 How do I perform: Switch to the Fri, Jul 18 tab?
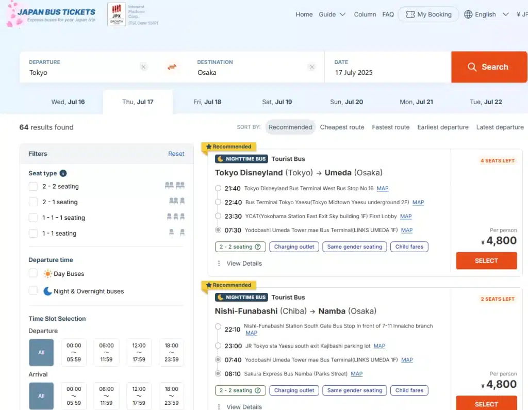click(207, 102)
